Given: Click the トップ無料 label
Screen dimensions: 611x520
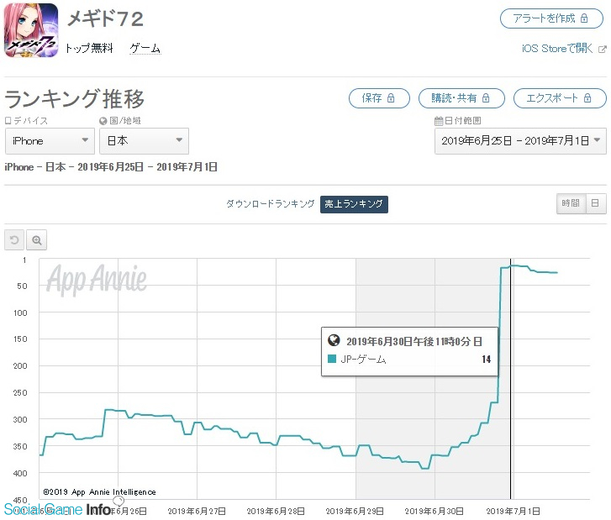Looking at the screenshot, I should tap(89, 48).
